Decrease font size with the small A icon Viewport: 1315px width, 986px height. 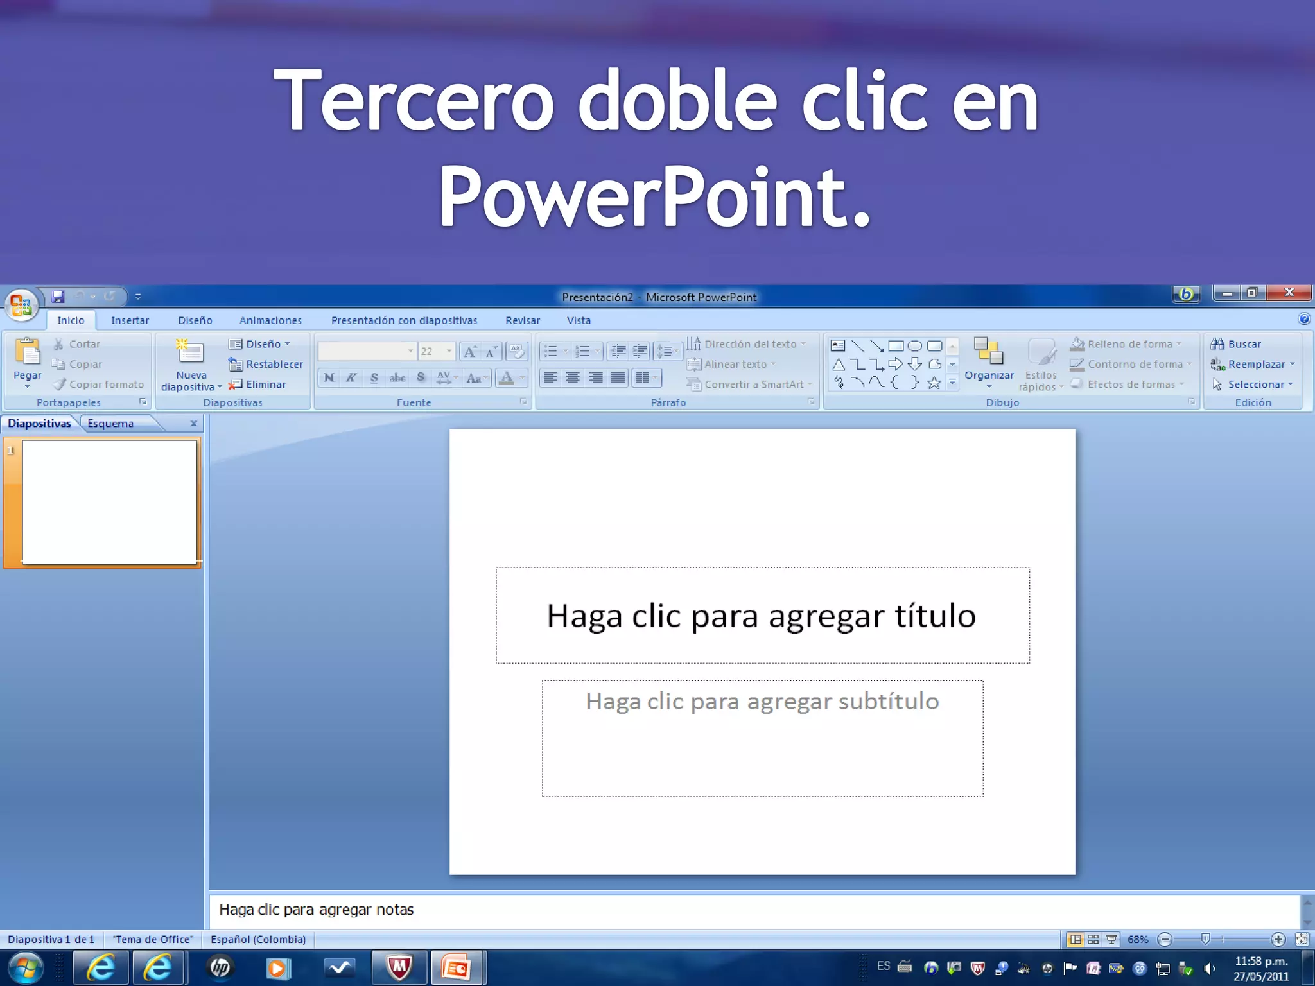point(492,351)
